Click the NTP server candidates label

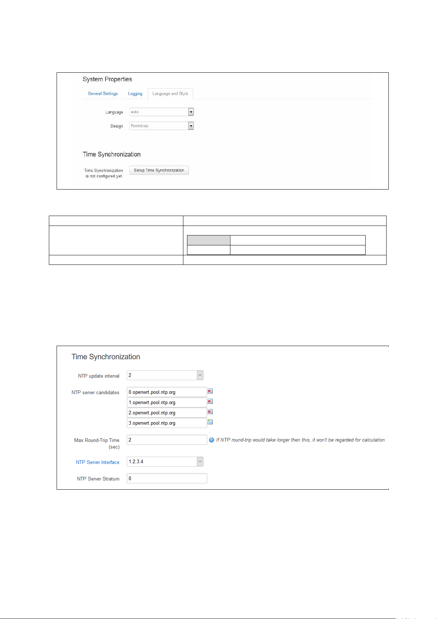96,393
